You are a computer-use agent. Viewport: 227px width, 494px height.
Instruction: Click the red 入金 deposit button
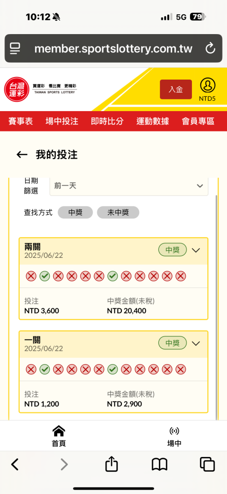pyautogui.click(x=176, y=89)
